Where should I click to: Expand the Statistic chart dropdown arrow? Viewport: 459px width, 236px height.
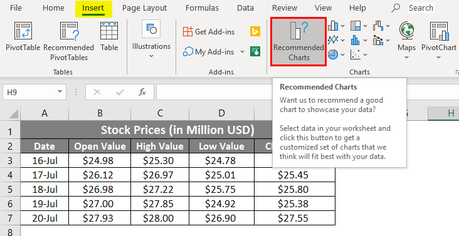pyautogui.click(x=365, y=40)
